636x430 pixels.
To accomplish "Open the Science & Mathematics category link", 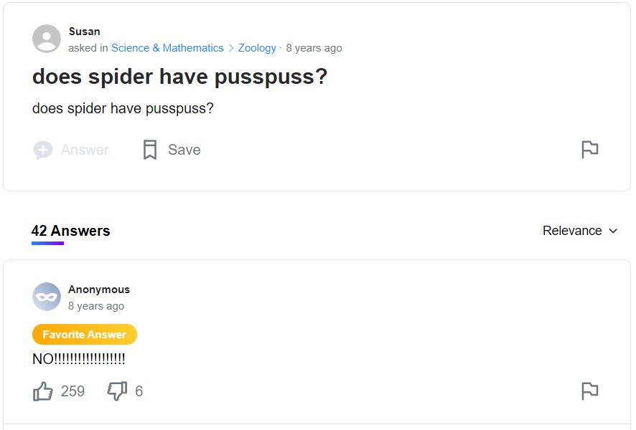I will pyautogui.click(x=167, y=48).
